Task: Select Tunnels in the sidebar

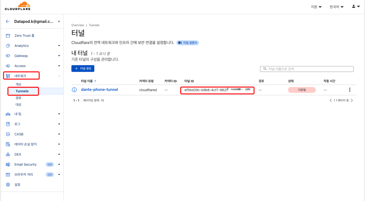Action: pos(22,91)
